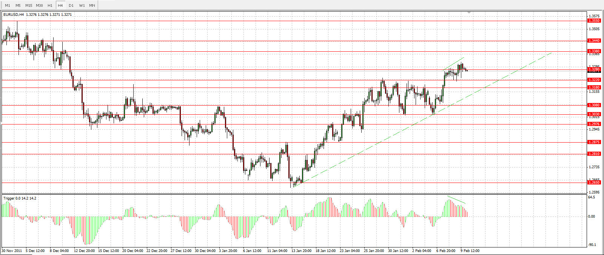Click the EURUSD,H4 chart title text
This screenshot has height=255, width=604.
[14, 15]
